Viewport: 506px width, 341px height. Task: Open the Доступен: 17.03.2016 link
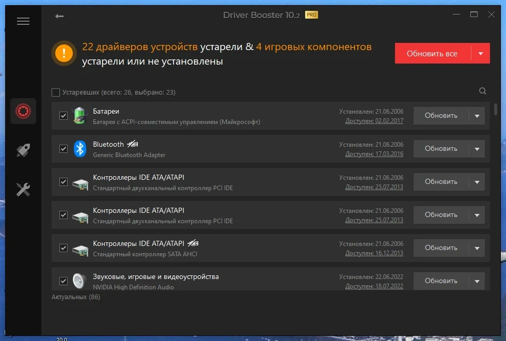374,154
